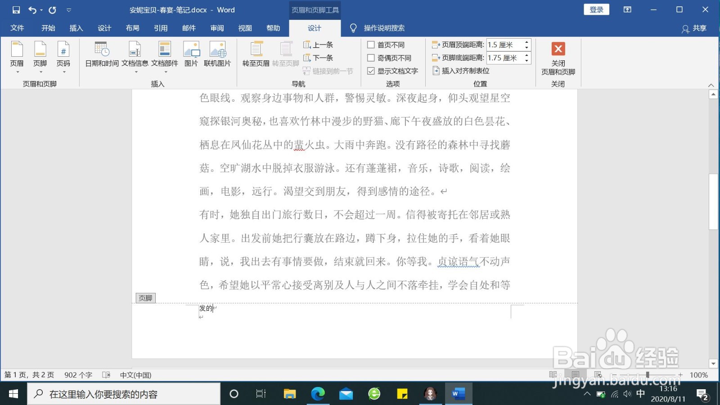Click the Windows taskbar search box
Viewport: 720px width, 405px height.
tap(124, 393)
